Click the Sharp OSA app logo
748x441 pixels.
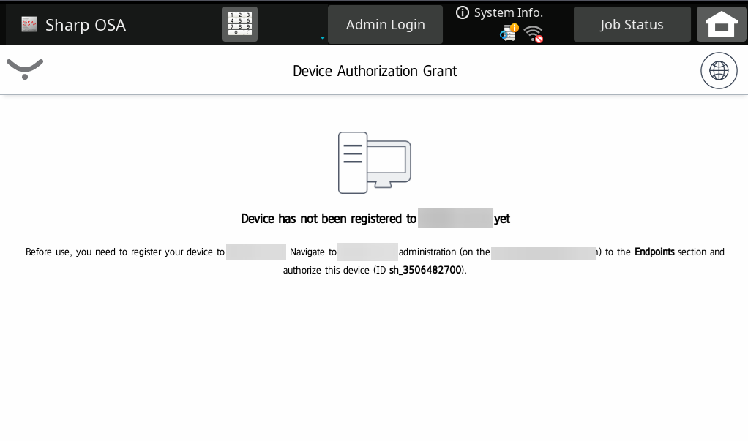tap(29, 25)
